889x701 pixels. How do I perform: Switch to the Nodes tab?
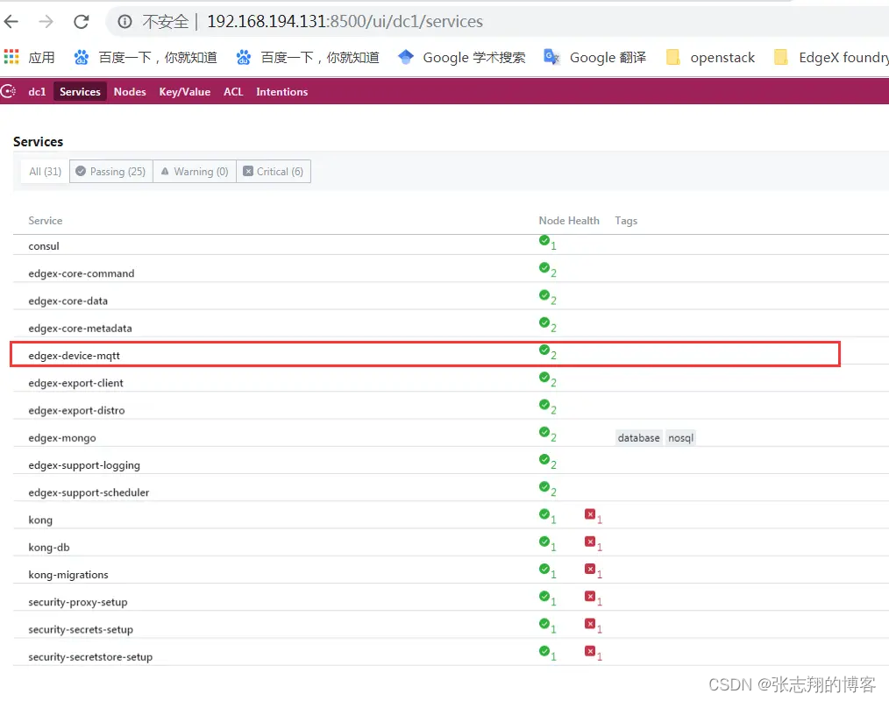tap(130, 90)
